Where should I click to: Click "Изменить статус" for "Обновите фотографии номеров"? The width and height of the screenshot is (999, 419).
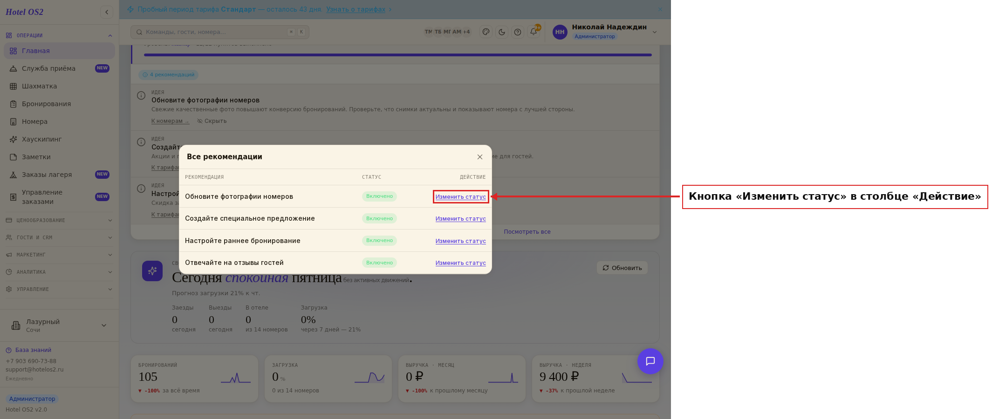(x=461, y=196)
